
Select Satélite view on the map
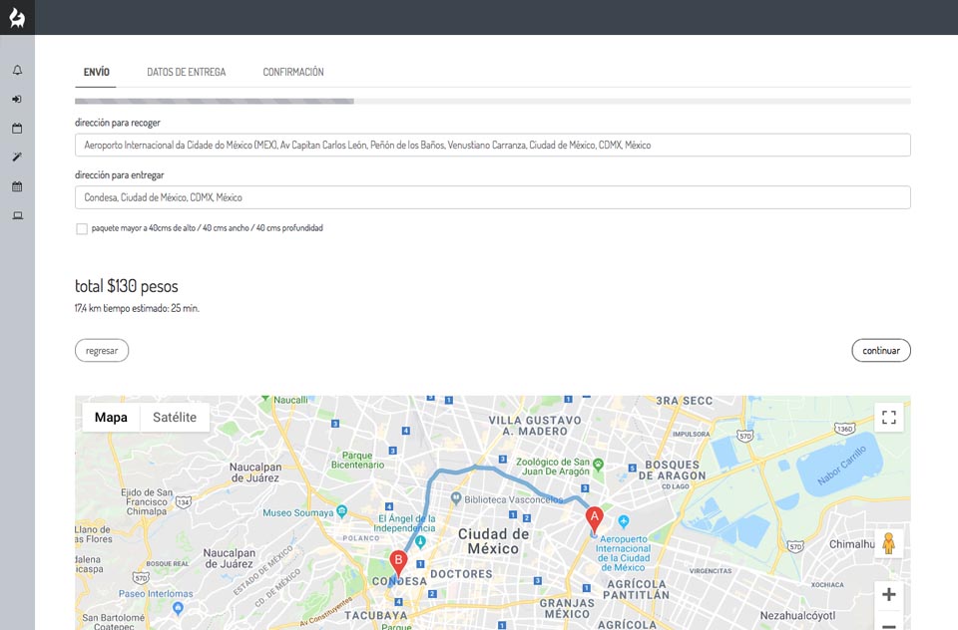pyautogui.click(x=175, y=418)
